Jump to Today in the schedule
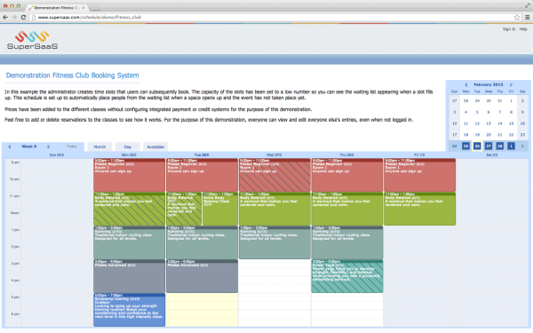Screen dimensions: 533x333 click(72, 147)
